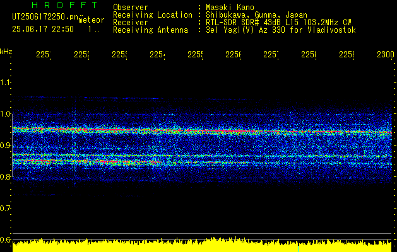Select the observer name Masaki Kano

(x=230, y=7)
